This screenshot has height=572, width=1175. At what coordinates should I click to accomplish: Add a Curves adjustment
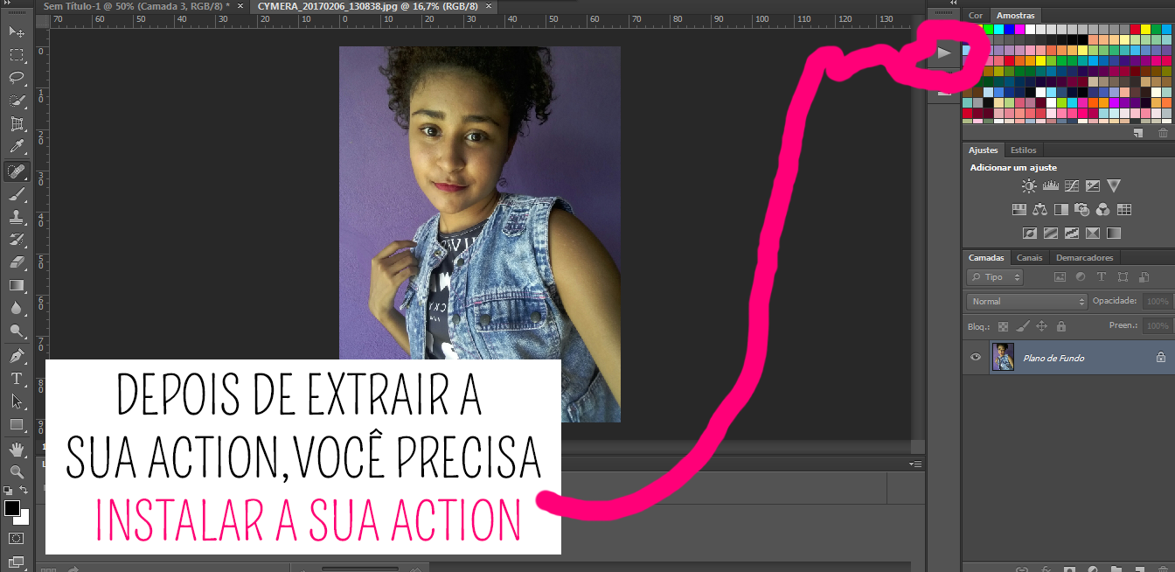point(1071,185)
